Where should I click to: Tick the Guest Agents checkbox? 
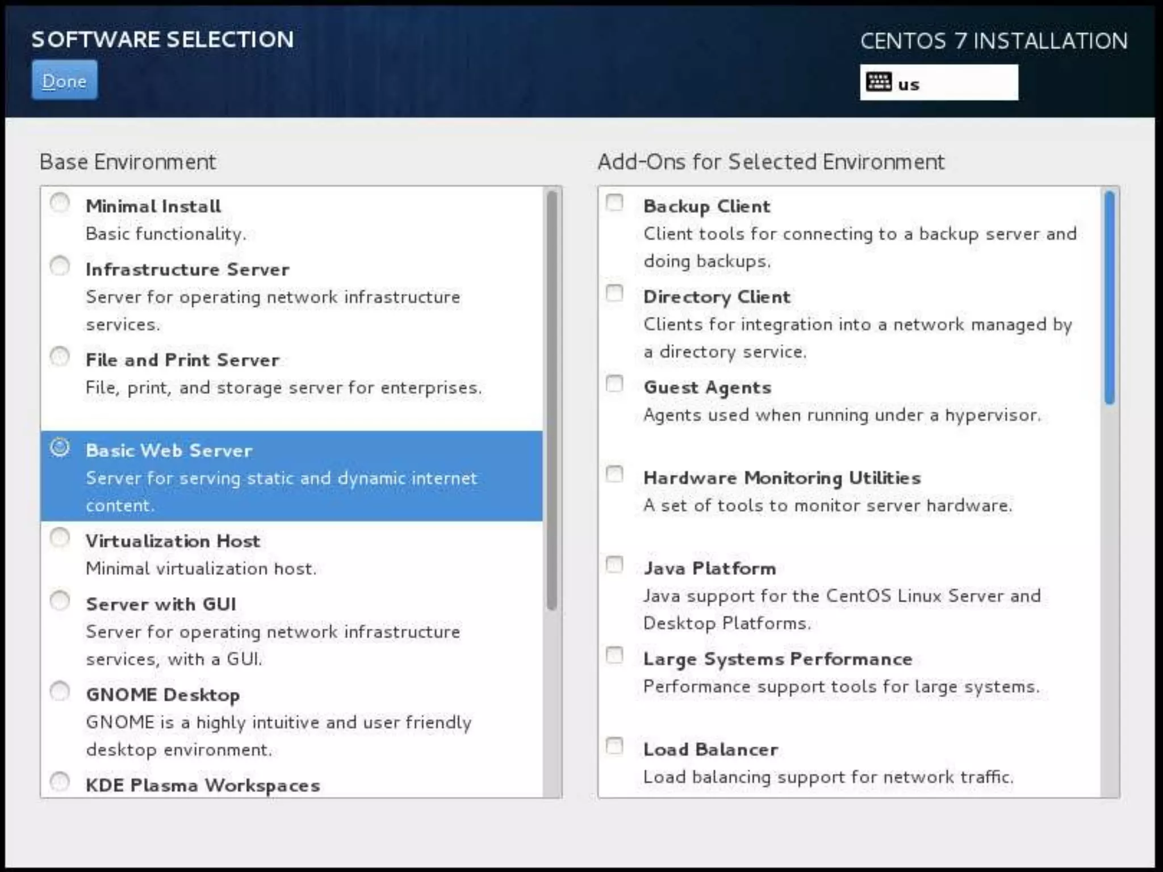pyautogui.click(x=614, y=384)
